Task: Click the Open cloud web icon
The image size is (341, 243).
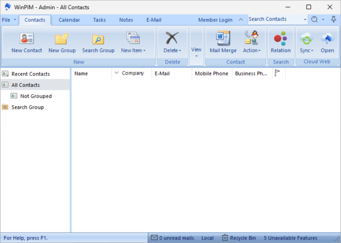Action: coord(327,38)
